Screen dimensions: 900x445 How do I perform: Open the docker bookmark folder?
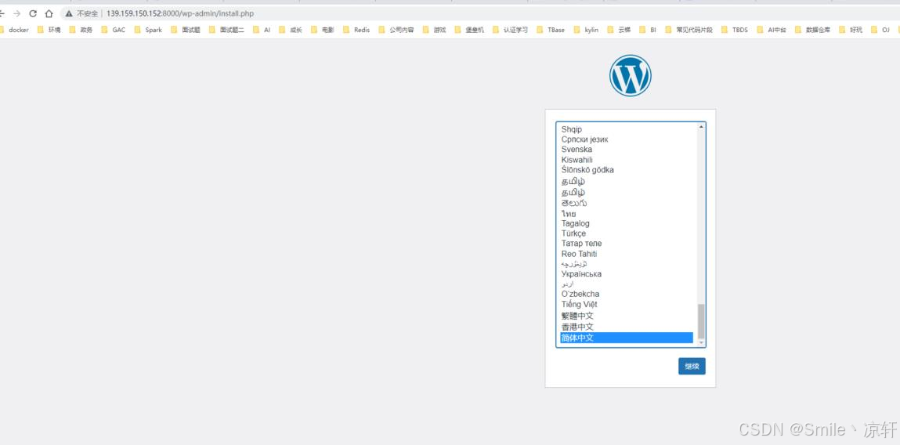pos(14,30)
